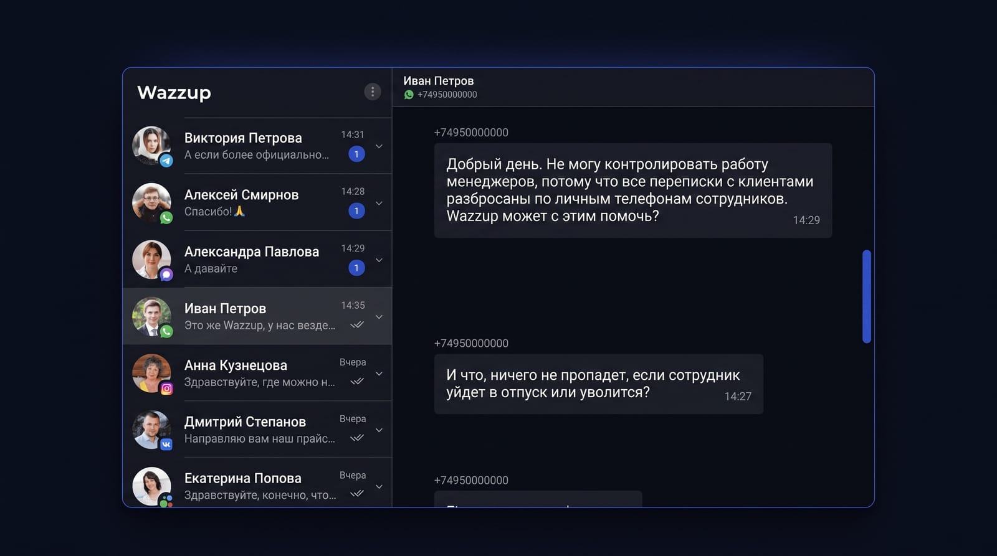Click timestamp 14:28 in chat list
Image resolution: width=997 pixels, height=556 pixels.
pyautogui.click(x=353, y=191)
